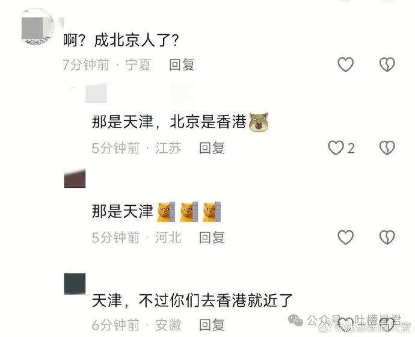Click the first cat emoji after '那是天津'
The image size is (415, 337).
(166, 212)
